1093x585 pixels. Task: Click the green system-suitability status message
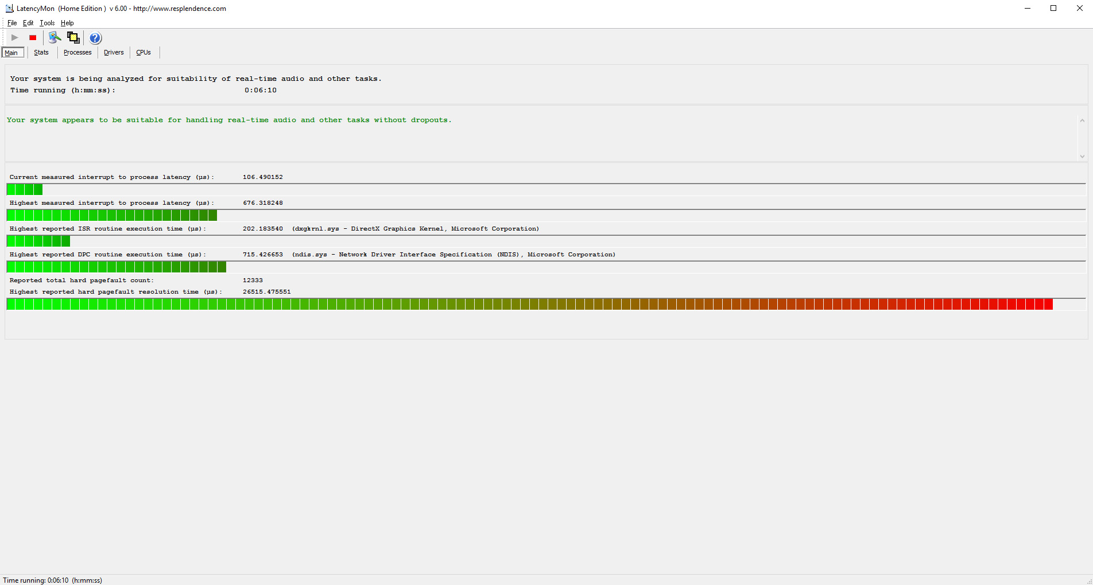tap(229, 120)
